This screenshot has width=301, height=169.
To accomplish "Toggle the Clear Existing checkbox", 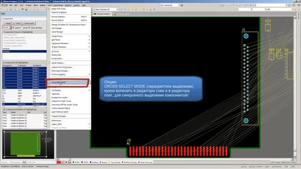I will (29, 28).
